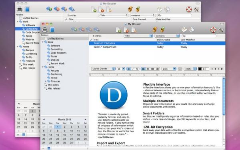Expand the Finances folder in front window sidebar
Screen dimensions: 240x150
pos(46,81)
